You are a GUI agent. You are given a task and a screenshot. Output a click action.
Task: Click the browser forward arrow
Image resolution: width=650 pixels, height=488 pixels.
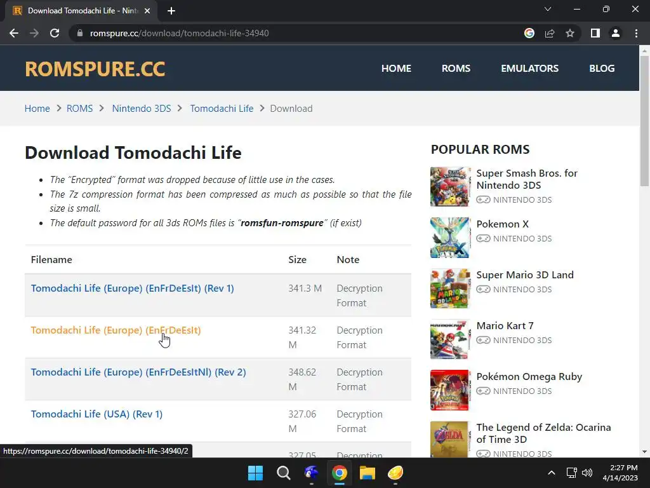click(34, 33)
